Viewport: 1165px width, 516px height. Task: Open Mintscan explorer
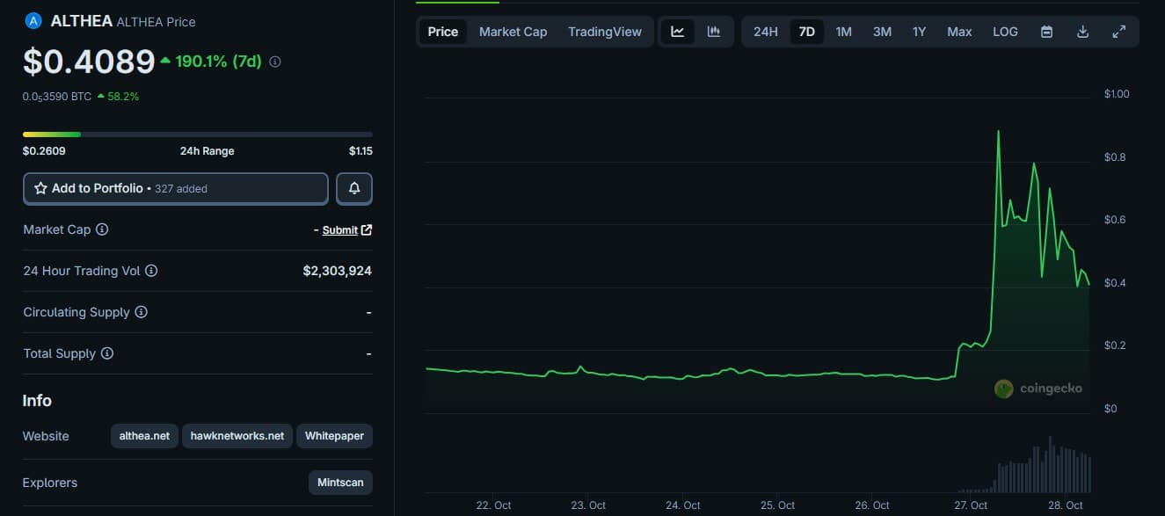pos(339,483)
